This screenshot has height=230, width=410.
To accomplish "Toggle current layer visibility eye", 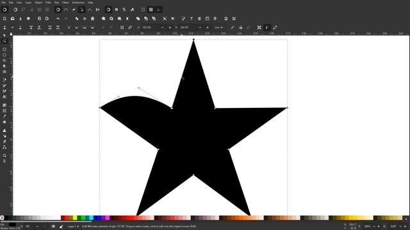I will coord(53,227).
